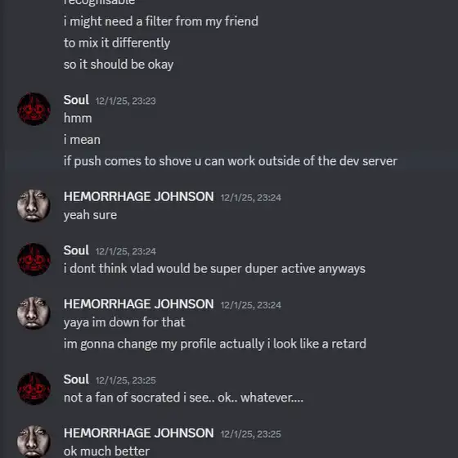
Task: Click the 'ok much better' message
Action: pos(106,451)
